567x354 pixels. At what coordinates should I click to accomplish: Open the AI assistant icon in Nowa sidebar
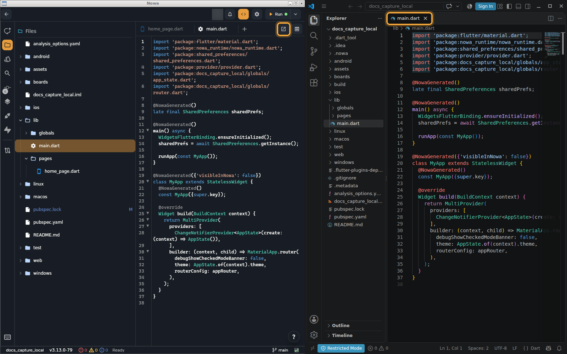[x=7, y=31]
